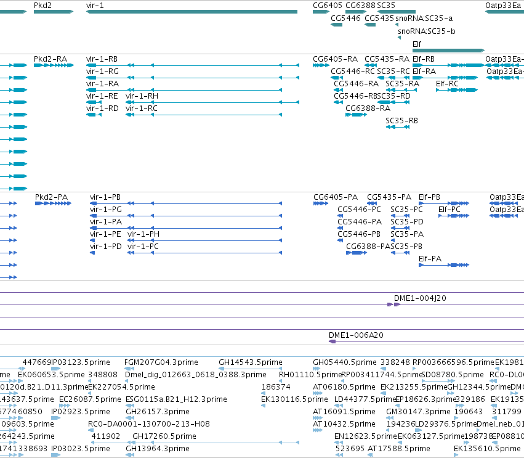Screen dimensions: 524x458
Task: Click the CG5446-PA protein label
Action: [x=360, y=222]
